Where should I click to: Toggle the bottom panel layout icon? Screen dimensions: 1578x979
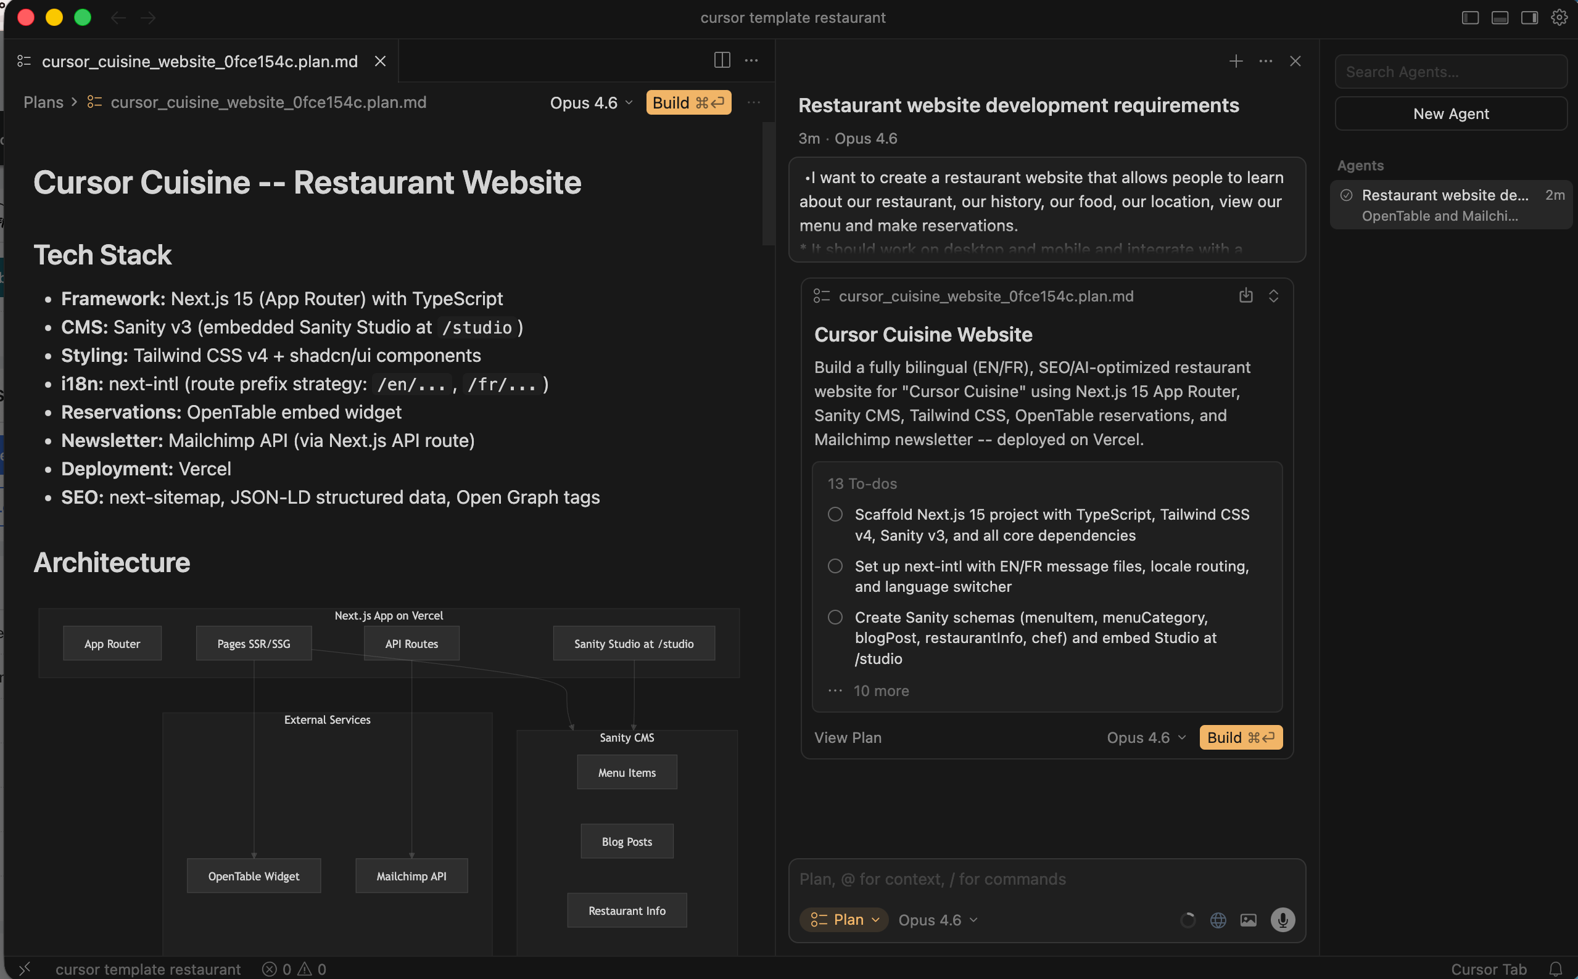click(1500, 17)
